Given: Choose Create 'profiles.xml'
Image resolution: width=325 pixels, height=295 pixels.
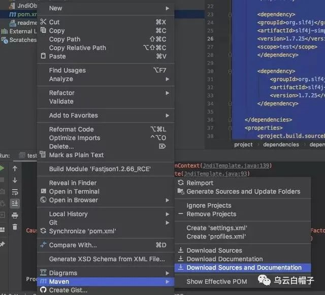Looking at the screenshot, I should (x=243, y=237).
